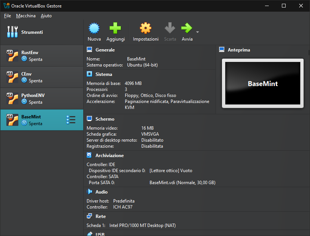This screenshot has width=310, height=236.
Task: Select the CEnv name in the VM list
Action: pyautogui.click(x=26, y=74)
